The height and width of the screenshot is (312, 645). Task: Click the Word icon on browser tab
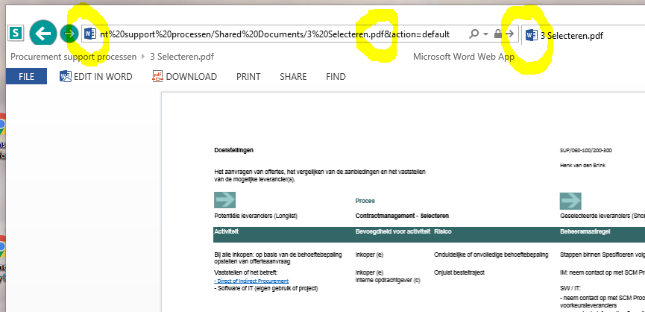[531, 34]
